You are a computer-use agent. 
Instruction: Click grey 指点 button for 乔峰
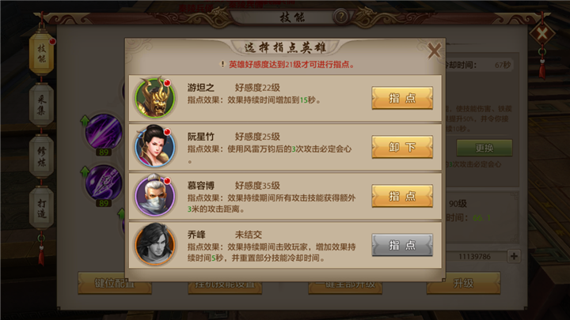402,245
